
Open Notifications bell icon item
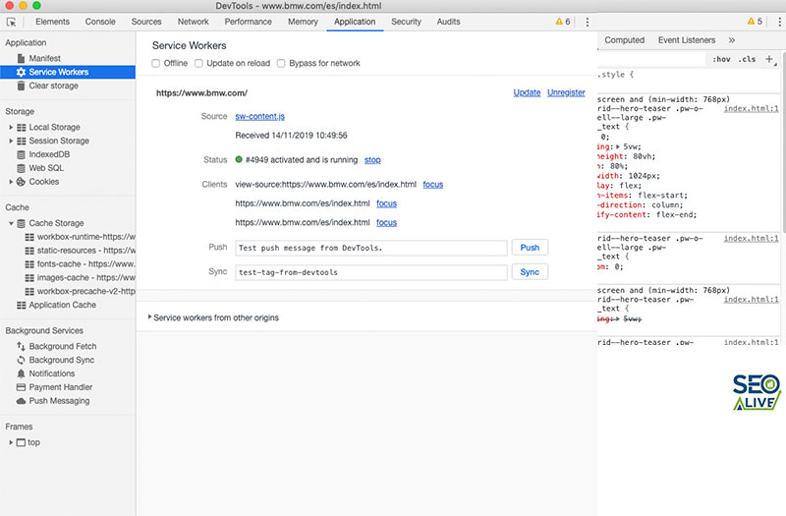pyautogui.click(x=21, y=373)
